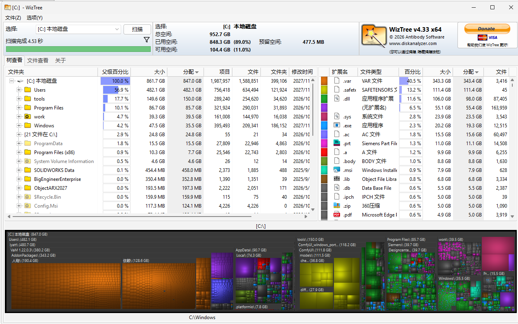Screen dimensions: 518x324
Task: Click the Windows folder icon
Action: (x=28, y=125)
